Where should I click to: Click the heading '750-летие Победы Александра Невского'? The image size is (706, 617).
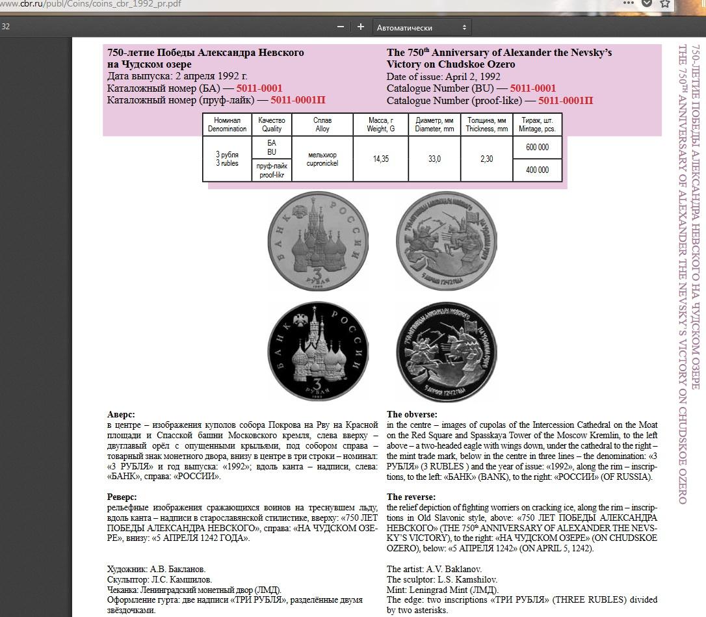(x=205, y=52)
